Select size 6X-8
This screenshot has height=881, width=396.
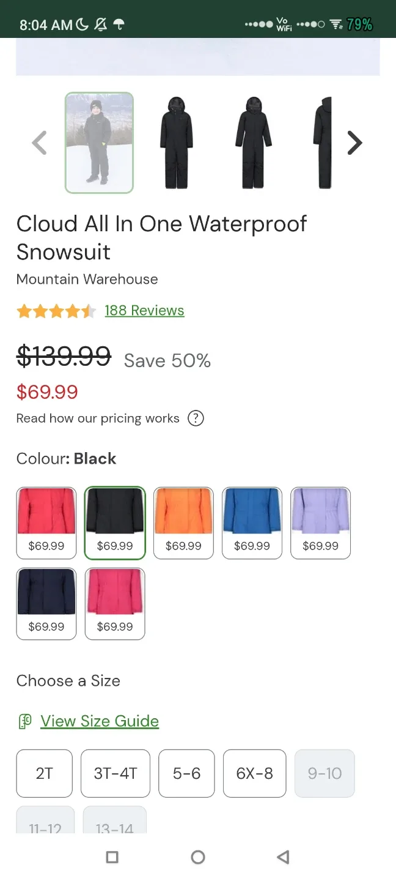click(x=254, y=773)
